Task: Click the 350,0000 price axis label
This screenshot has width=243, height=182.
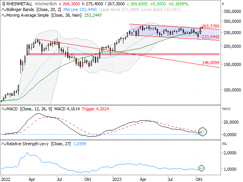Action: point(232,11)
